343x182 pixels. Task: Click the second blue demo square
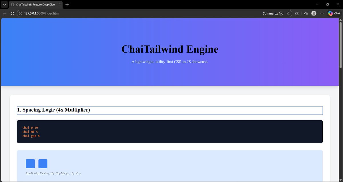pos(43,164)
